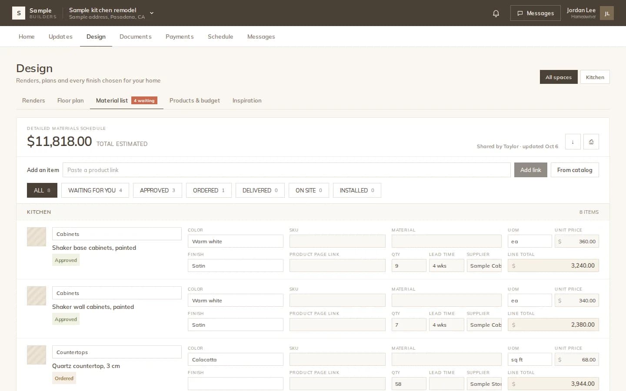The image size is (626, 391).
Task: Click the Finish field of Shaker wall cabinets
Action: 236,325
